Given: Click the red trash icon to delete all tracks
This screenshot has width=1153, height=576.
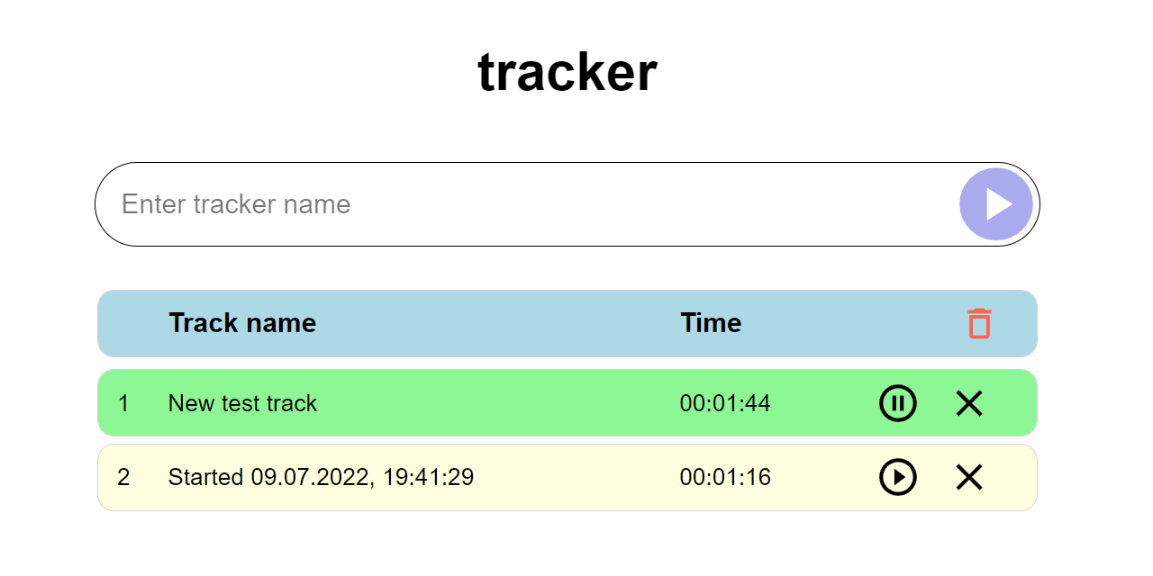Looking at the screenshot, I should point(979,323).
